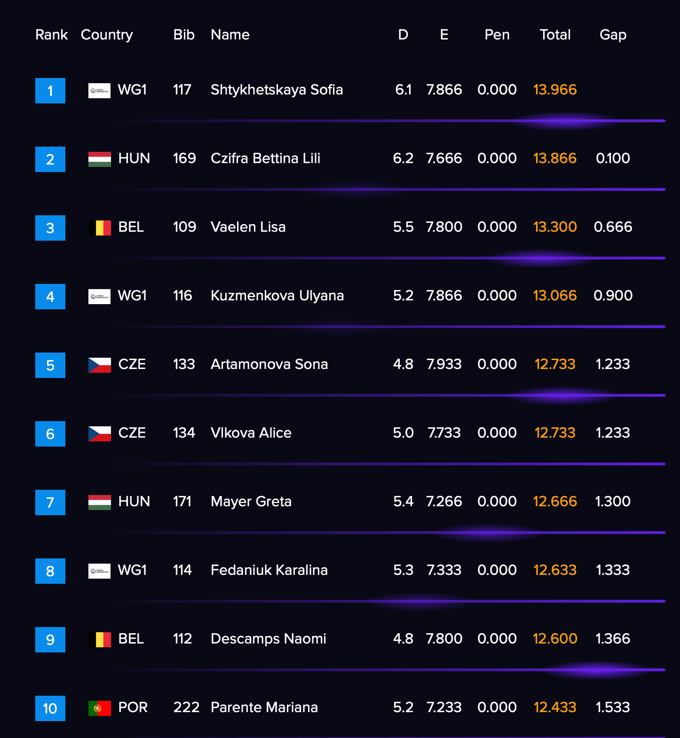The height and width of the screenshot is (738, 680).
Task: Click the Czech flag in Vlkova Alice's row
Action: point(99,434)
